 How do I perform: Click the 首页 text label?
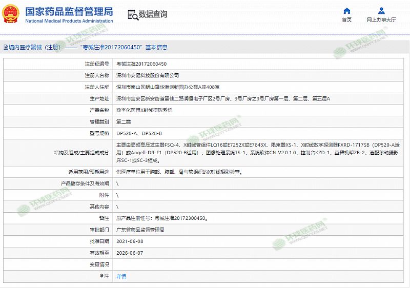click(347, 20)
